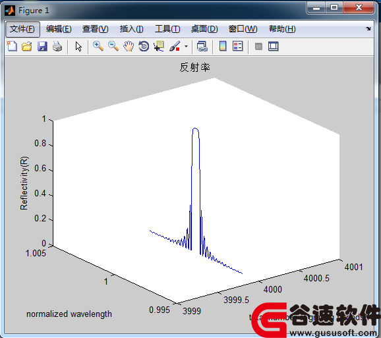Click the 3999.5 tick label

click(x=236, y=300)
